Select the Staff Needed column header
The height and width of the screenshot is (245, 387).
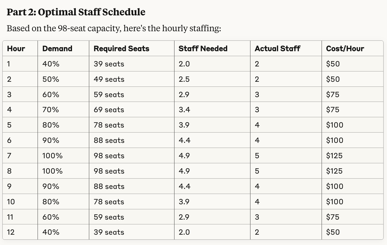pyautogui.click(x=203, y=49)
